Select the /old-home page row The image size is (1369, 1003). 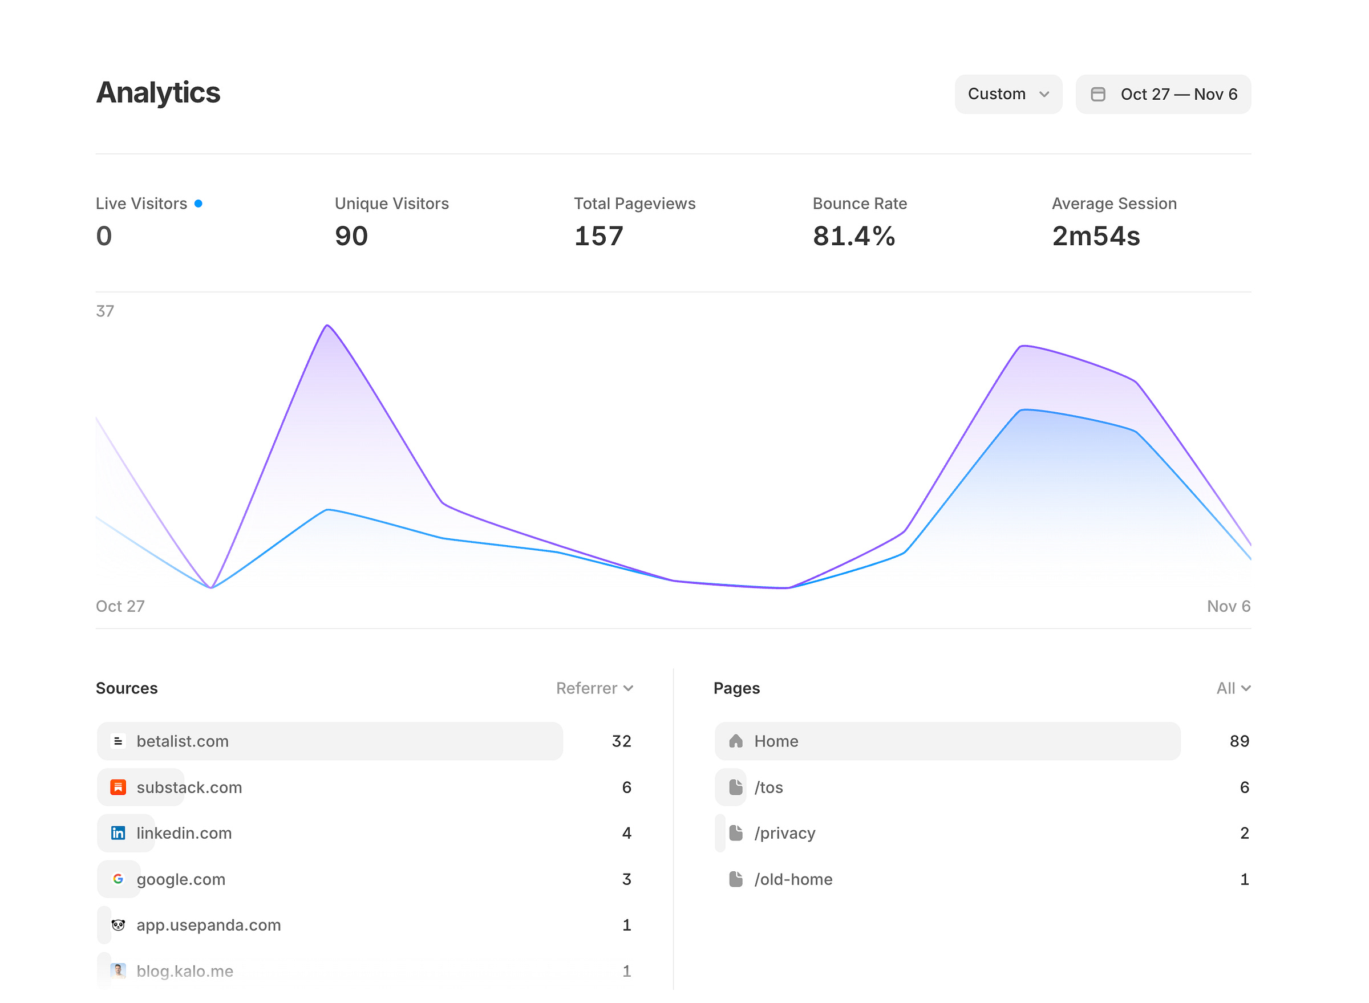[x=793, y=879]
